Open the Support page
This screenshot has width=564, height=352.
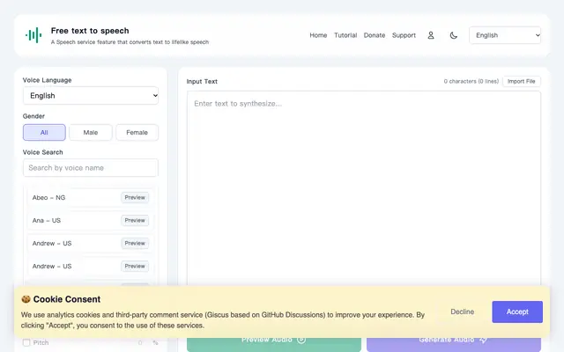click(x=404, y=35)
